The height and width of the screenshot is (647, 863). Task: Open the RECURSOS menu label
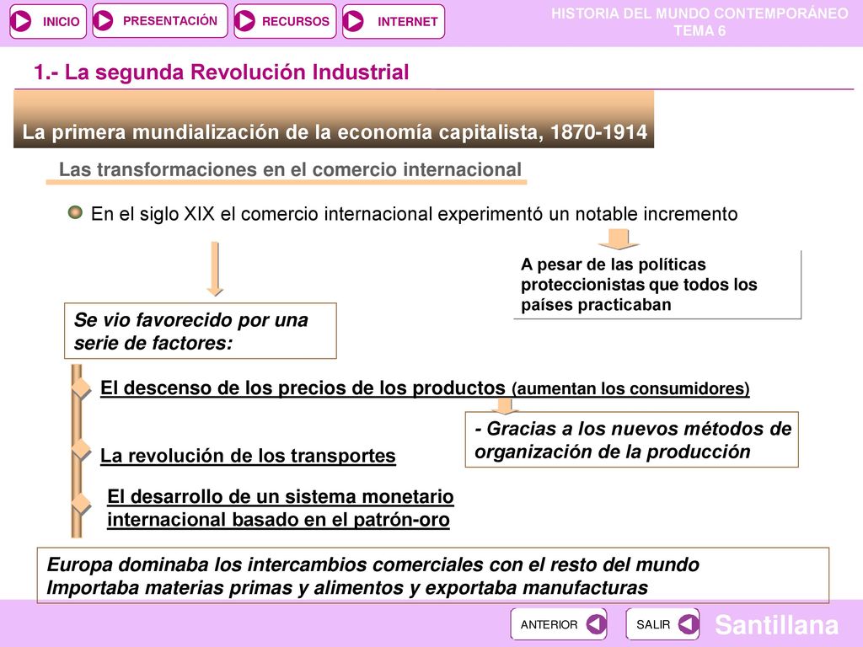click(x=296, y=21)
